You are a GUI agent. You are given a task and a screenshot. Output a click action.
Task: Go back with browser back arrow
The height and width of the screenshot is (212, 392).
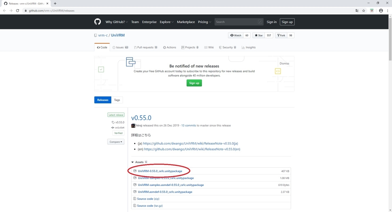coord(5,10)
